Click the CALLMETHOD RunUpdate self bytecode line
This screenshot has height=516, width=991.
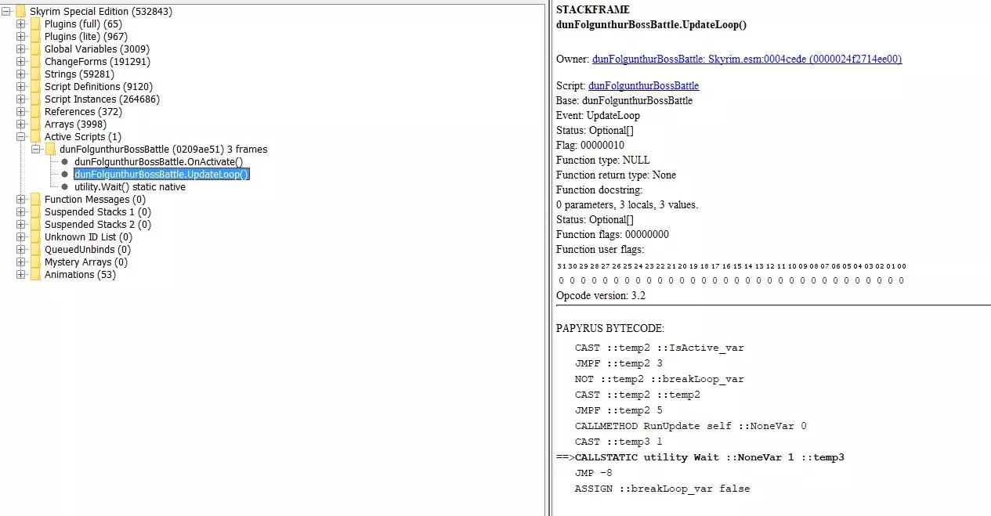691,426
